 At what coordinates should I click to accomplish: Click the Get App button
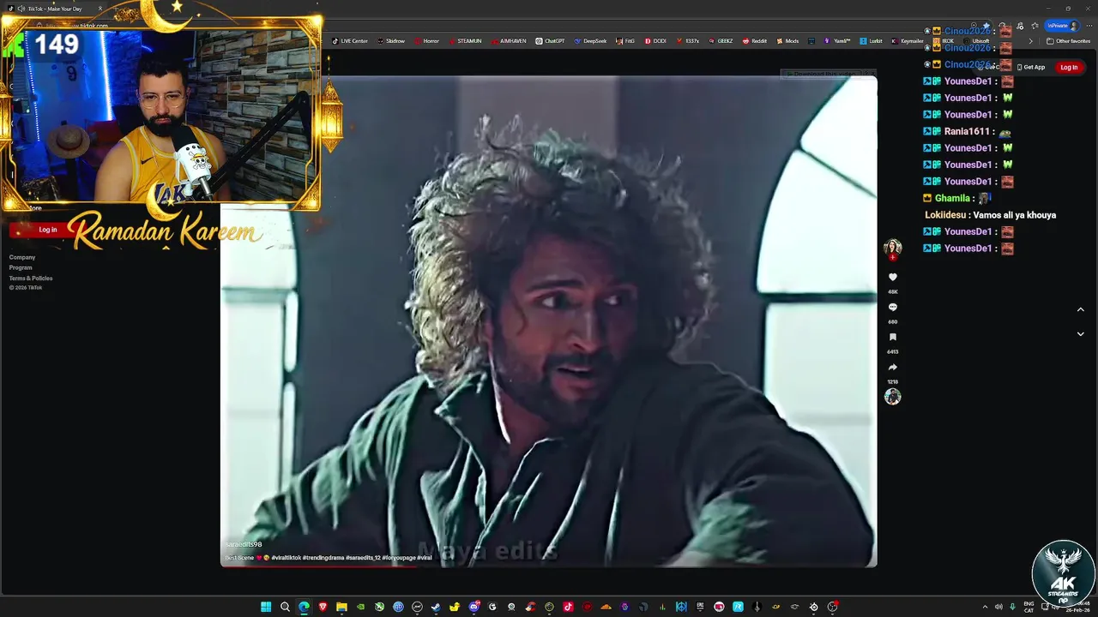click(x=1030, y=67)
